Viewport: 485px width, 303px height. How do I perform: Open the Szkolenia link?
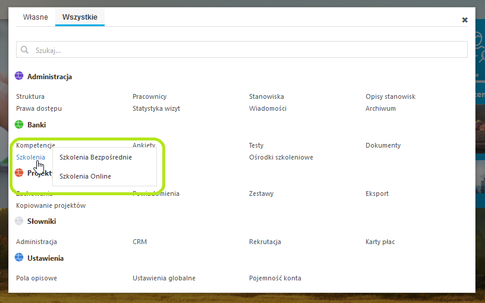coord(31,157)
